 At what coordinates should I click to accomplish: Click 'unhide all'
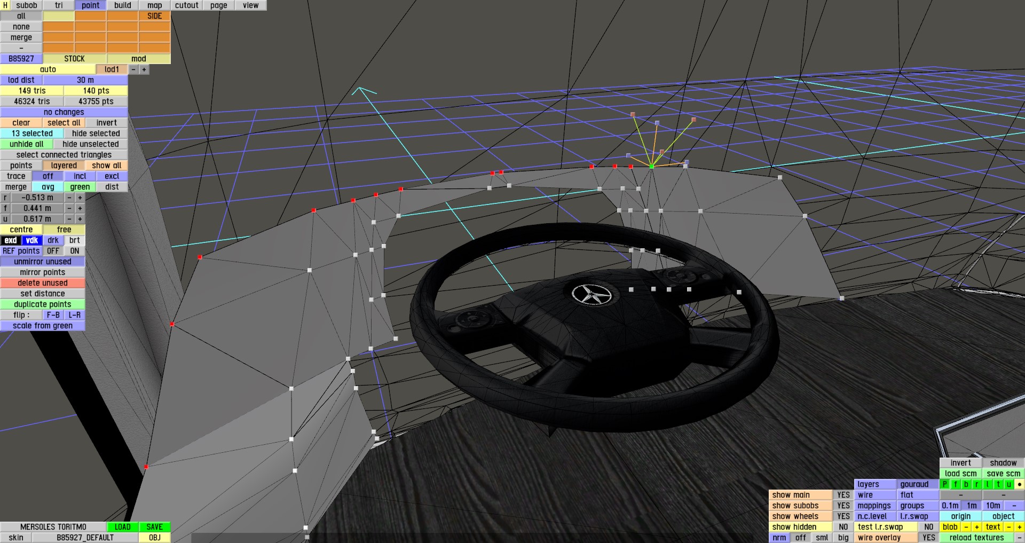(x=27, y=144)
